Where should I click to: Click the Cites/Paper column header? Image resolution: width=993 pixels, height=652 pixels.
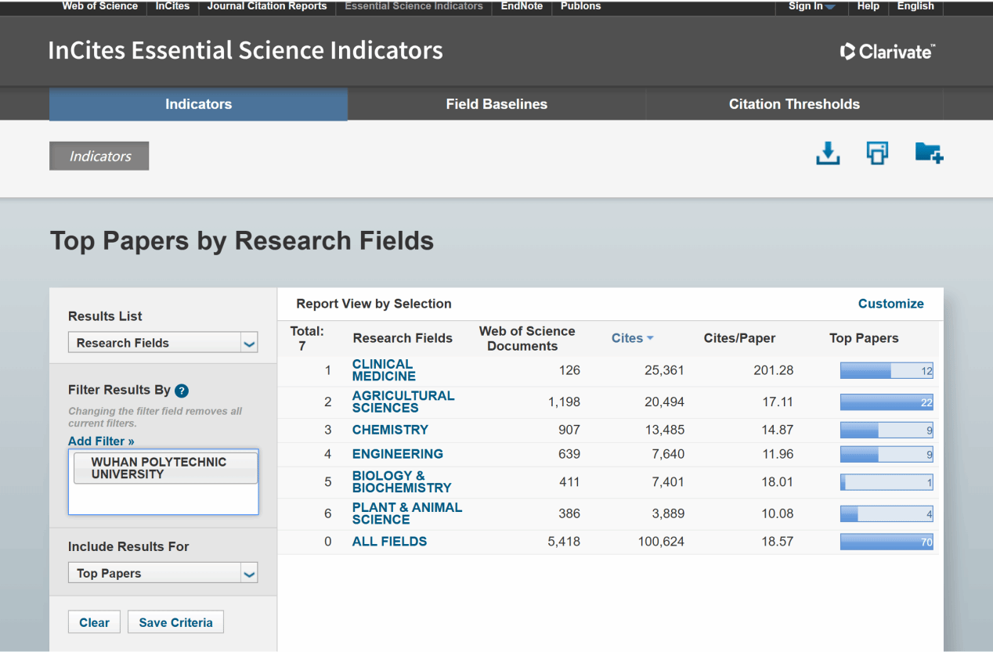pos(739,338)
